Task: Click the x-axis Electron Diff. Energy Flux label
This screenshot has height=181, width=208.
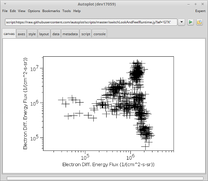Action: [108, 165]
